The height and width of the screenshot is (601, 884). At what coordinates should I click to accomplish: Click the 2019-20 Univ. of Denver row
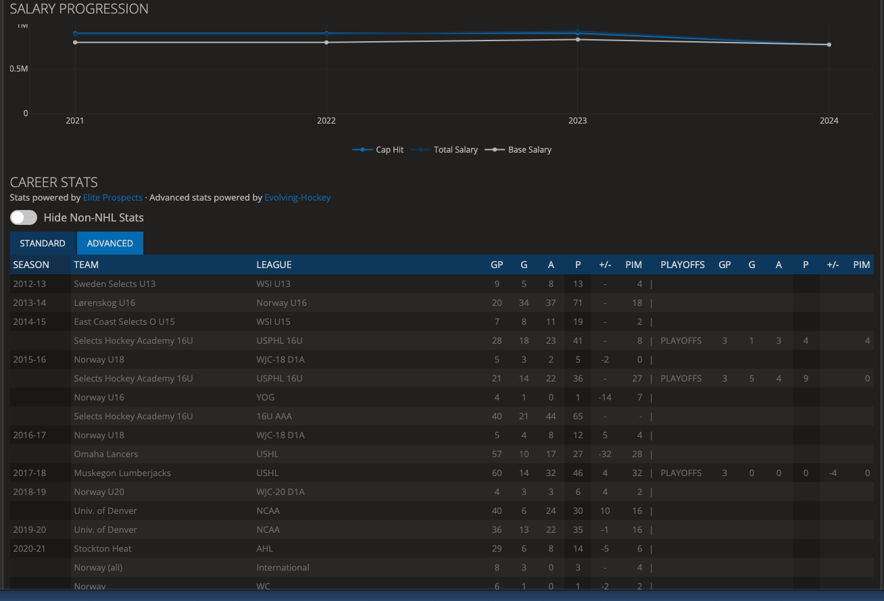point(442,529)
